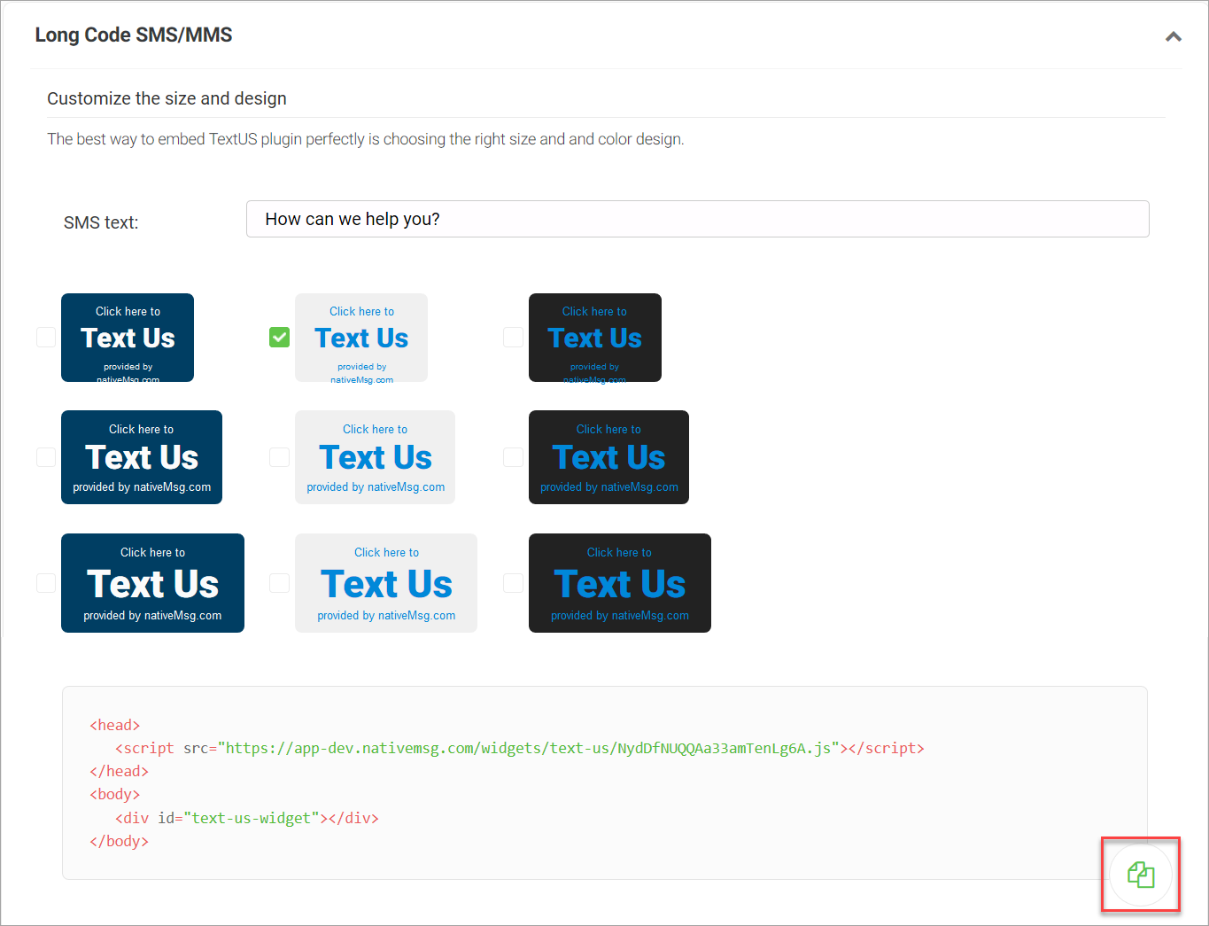This screenshot has width=1209, height=926.
Task: Edit the SMS text input field
Action: pos(697,219)
